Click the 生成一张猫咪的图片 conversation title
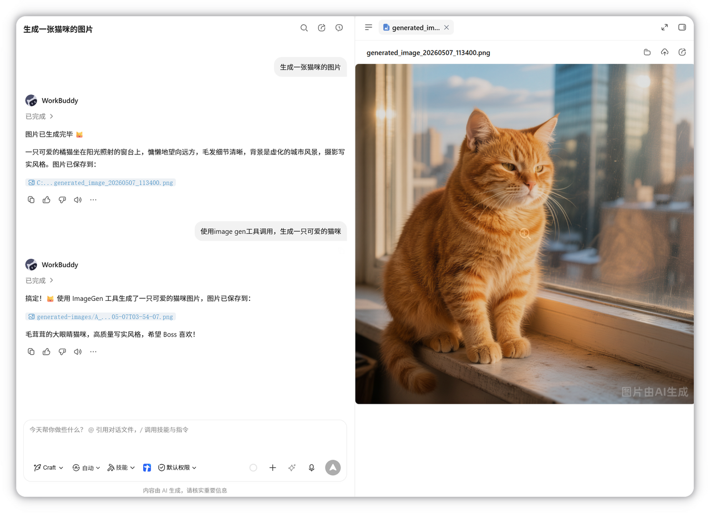Screen dimensions: 710x513 pyautogui.click(x=58, y=29)
